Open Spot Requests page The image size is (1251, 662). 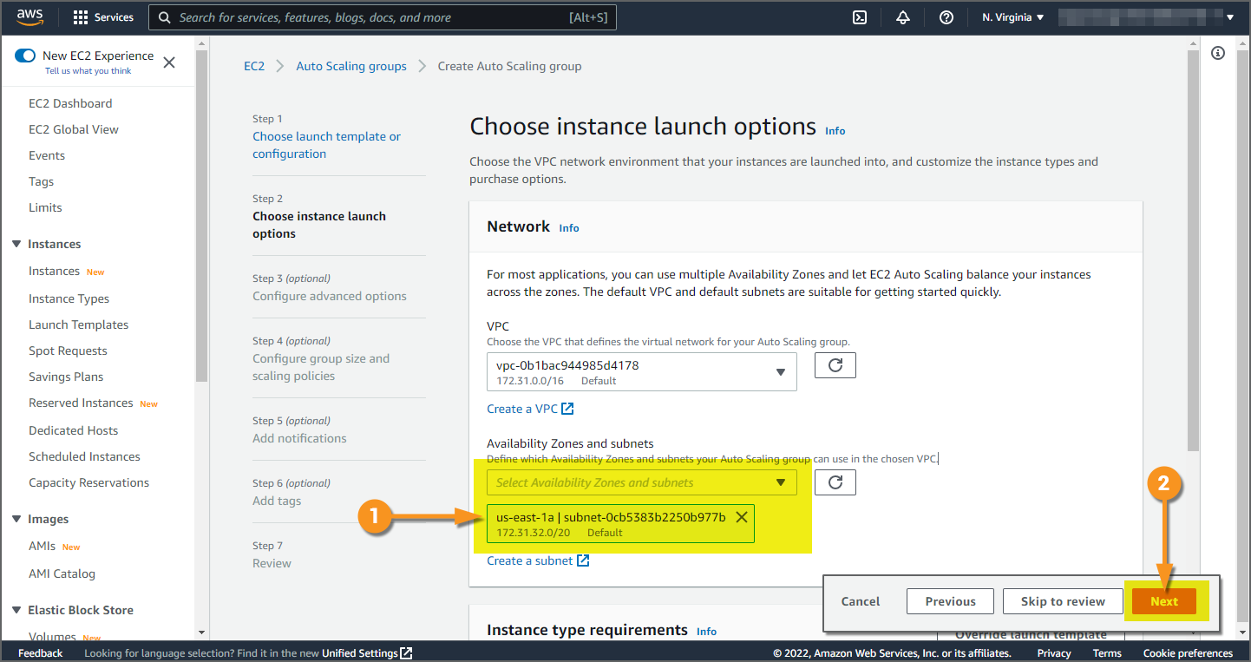[68, 351]
